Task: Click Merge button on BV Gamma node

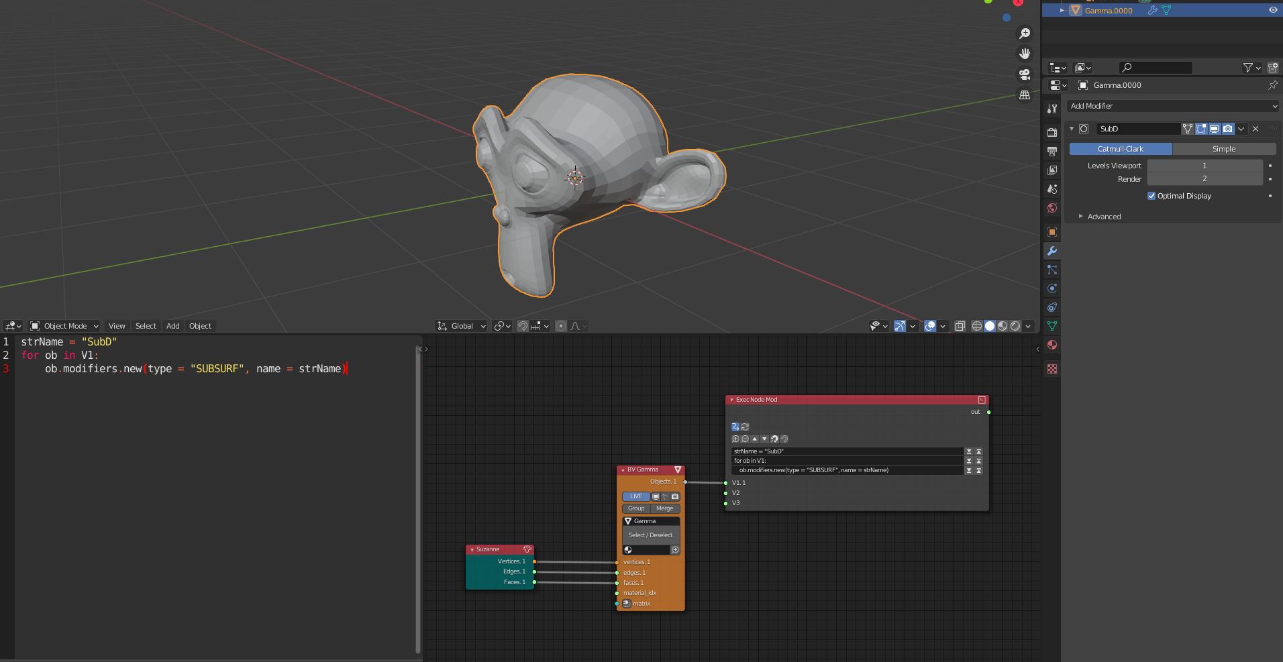Action: [664, 508]
